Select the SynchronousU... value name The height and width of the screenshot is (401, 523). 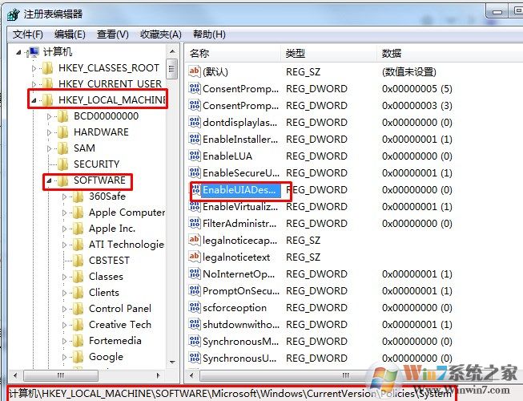click(x=239, y=358)
